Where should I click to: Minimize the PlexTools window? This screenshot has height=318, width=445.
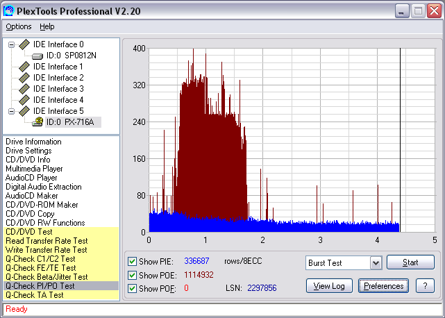(401, 11)
